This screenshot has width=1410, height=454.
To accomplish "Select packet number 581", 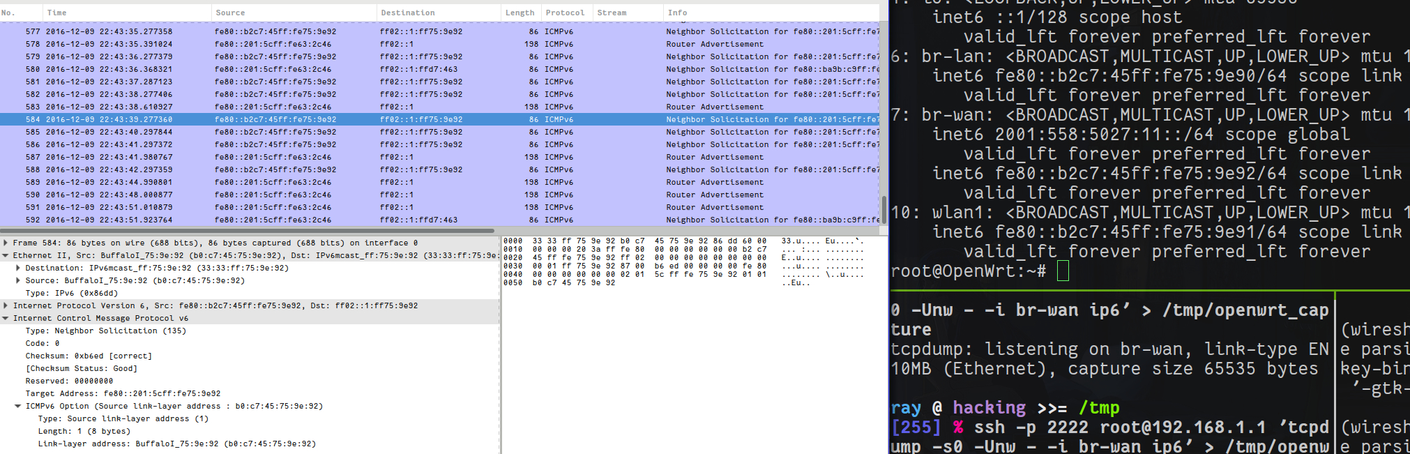I will [x=439, y=82].
